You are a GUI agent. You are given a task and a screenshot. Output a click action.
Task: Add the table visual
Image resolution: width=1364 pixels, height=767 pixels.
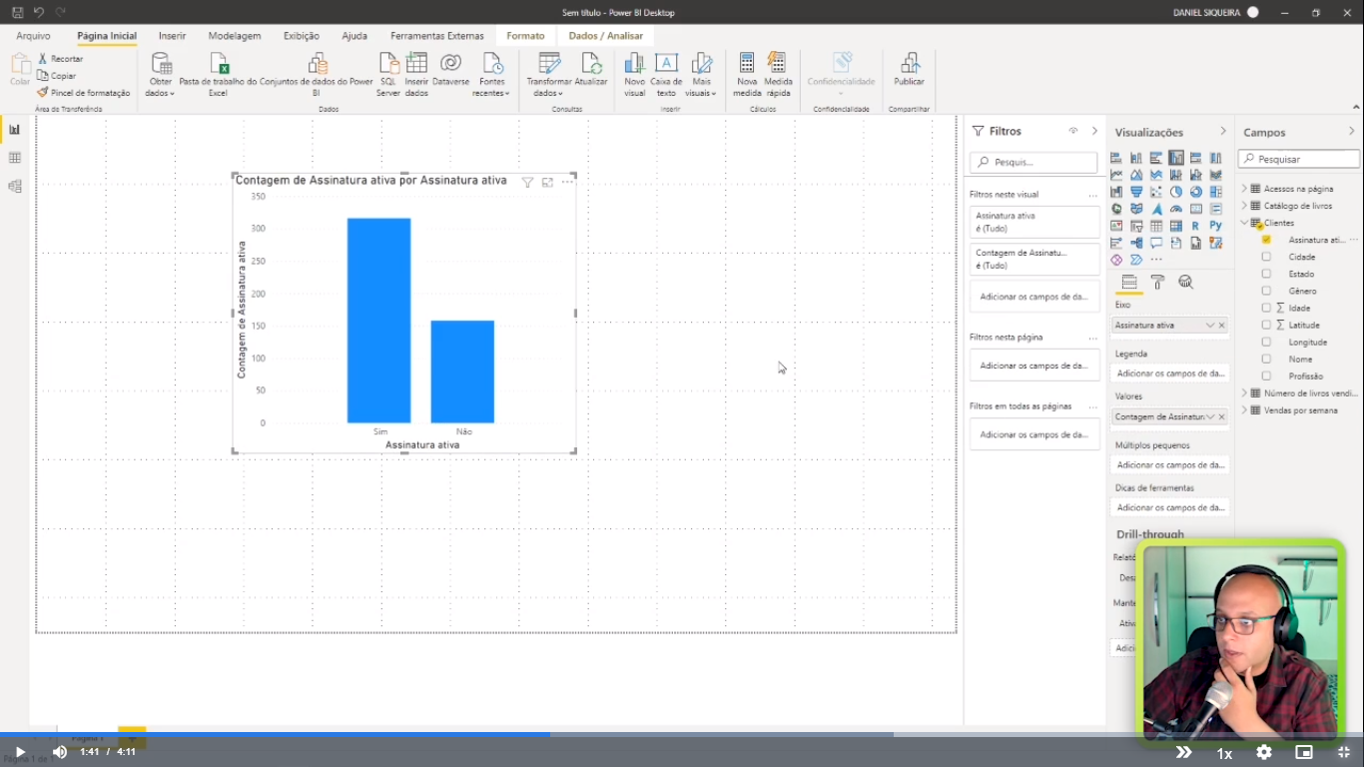(x=1156, y=226)
